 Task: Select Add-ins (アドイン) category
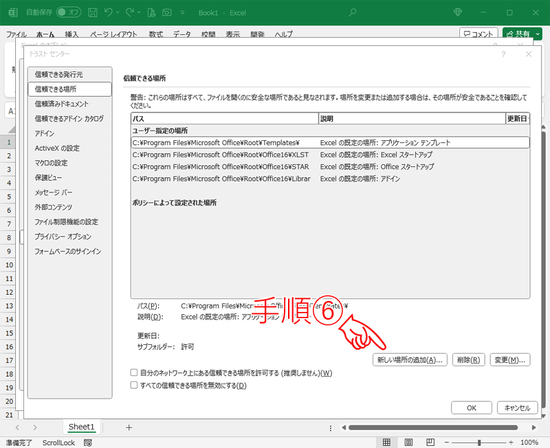coord(70,133)
